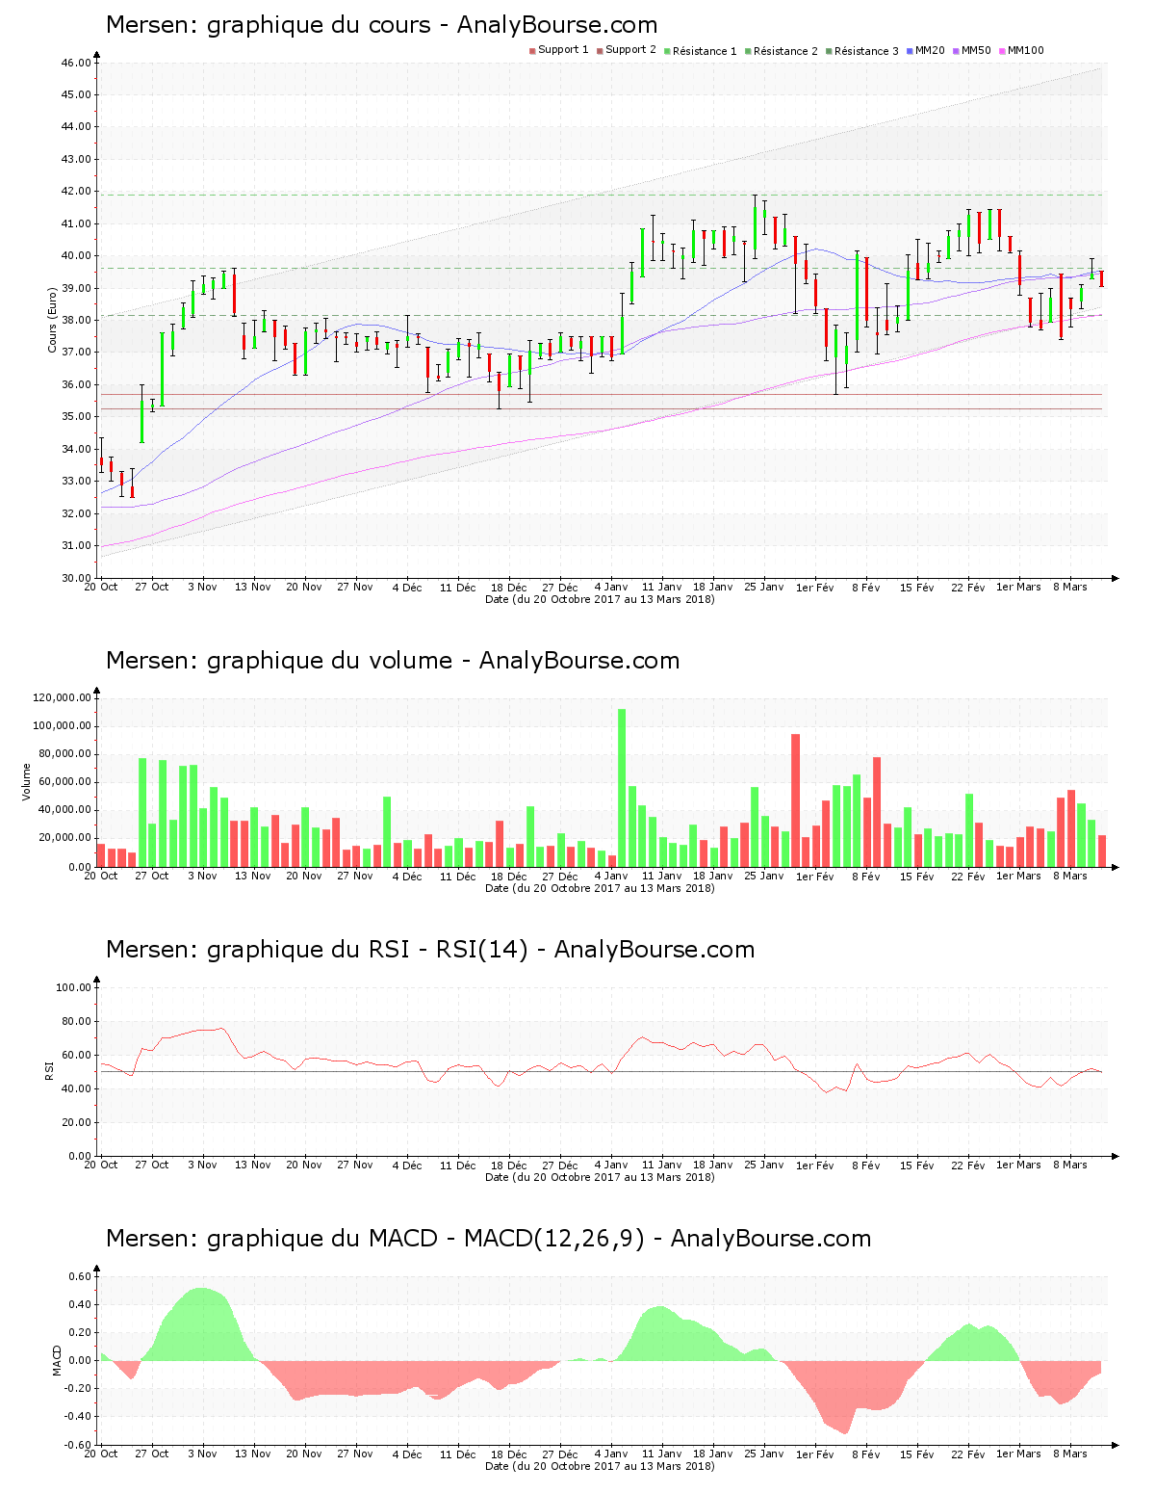Click the Résistance 2 legend color square

coord(748,51)
